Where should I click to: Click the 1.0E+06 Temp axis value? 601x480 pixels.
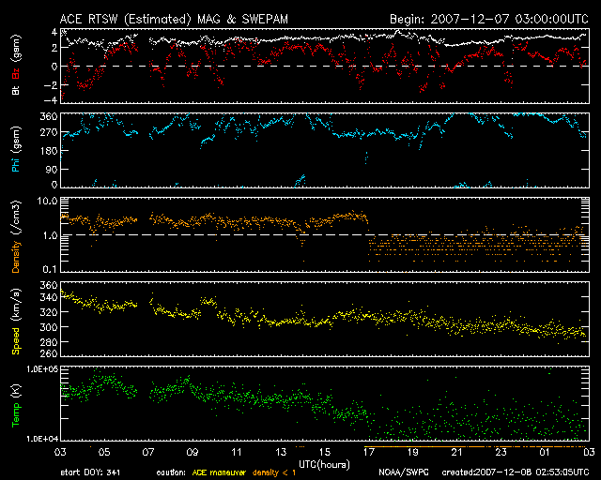tap(40, 370)
